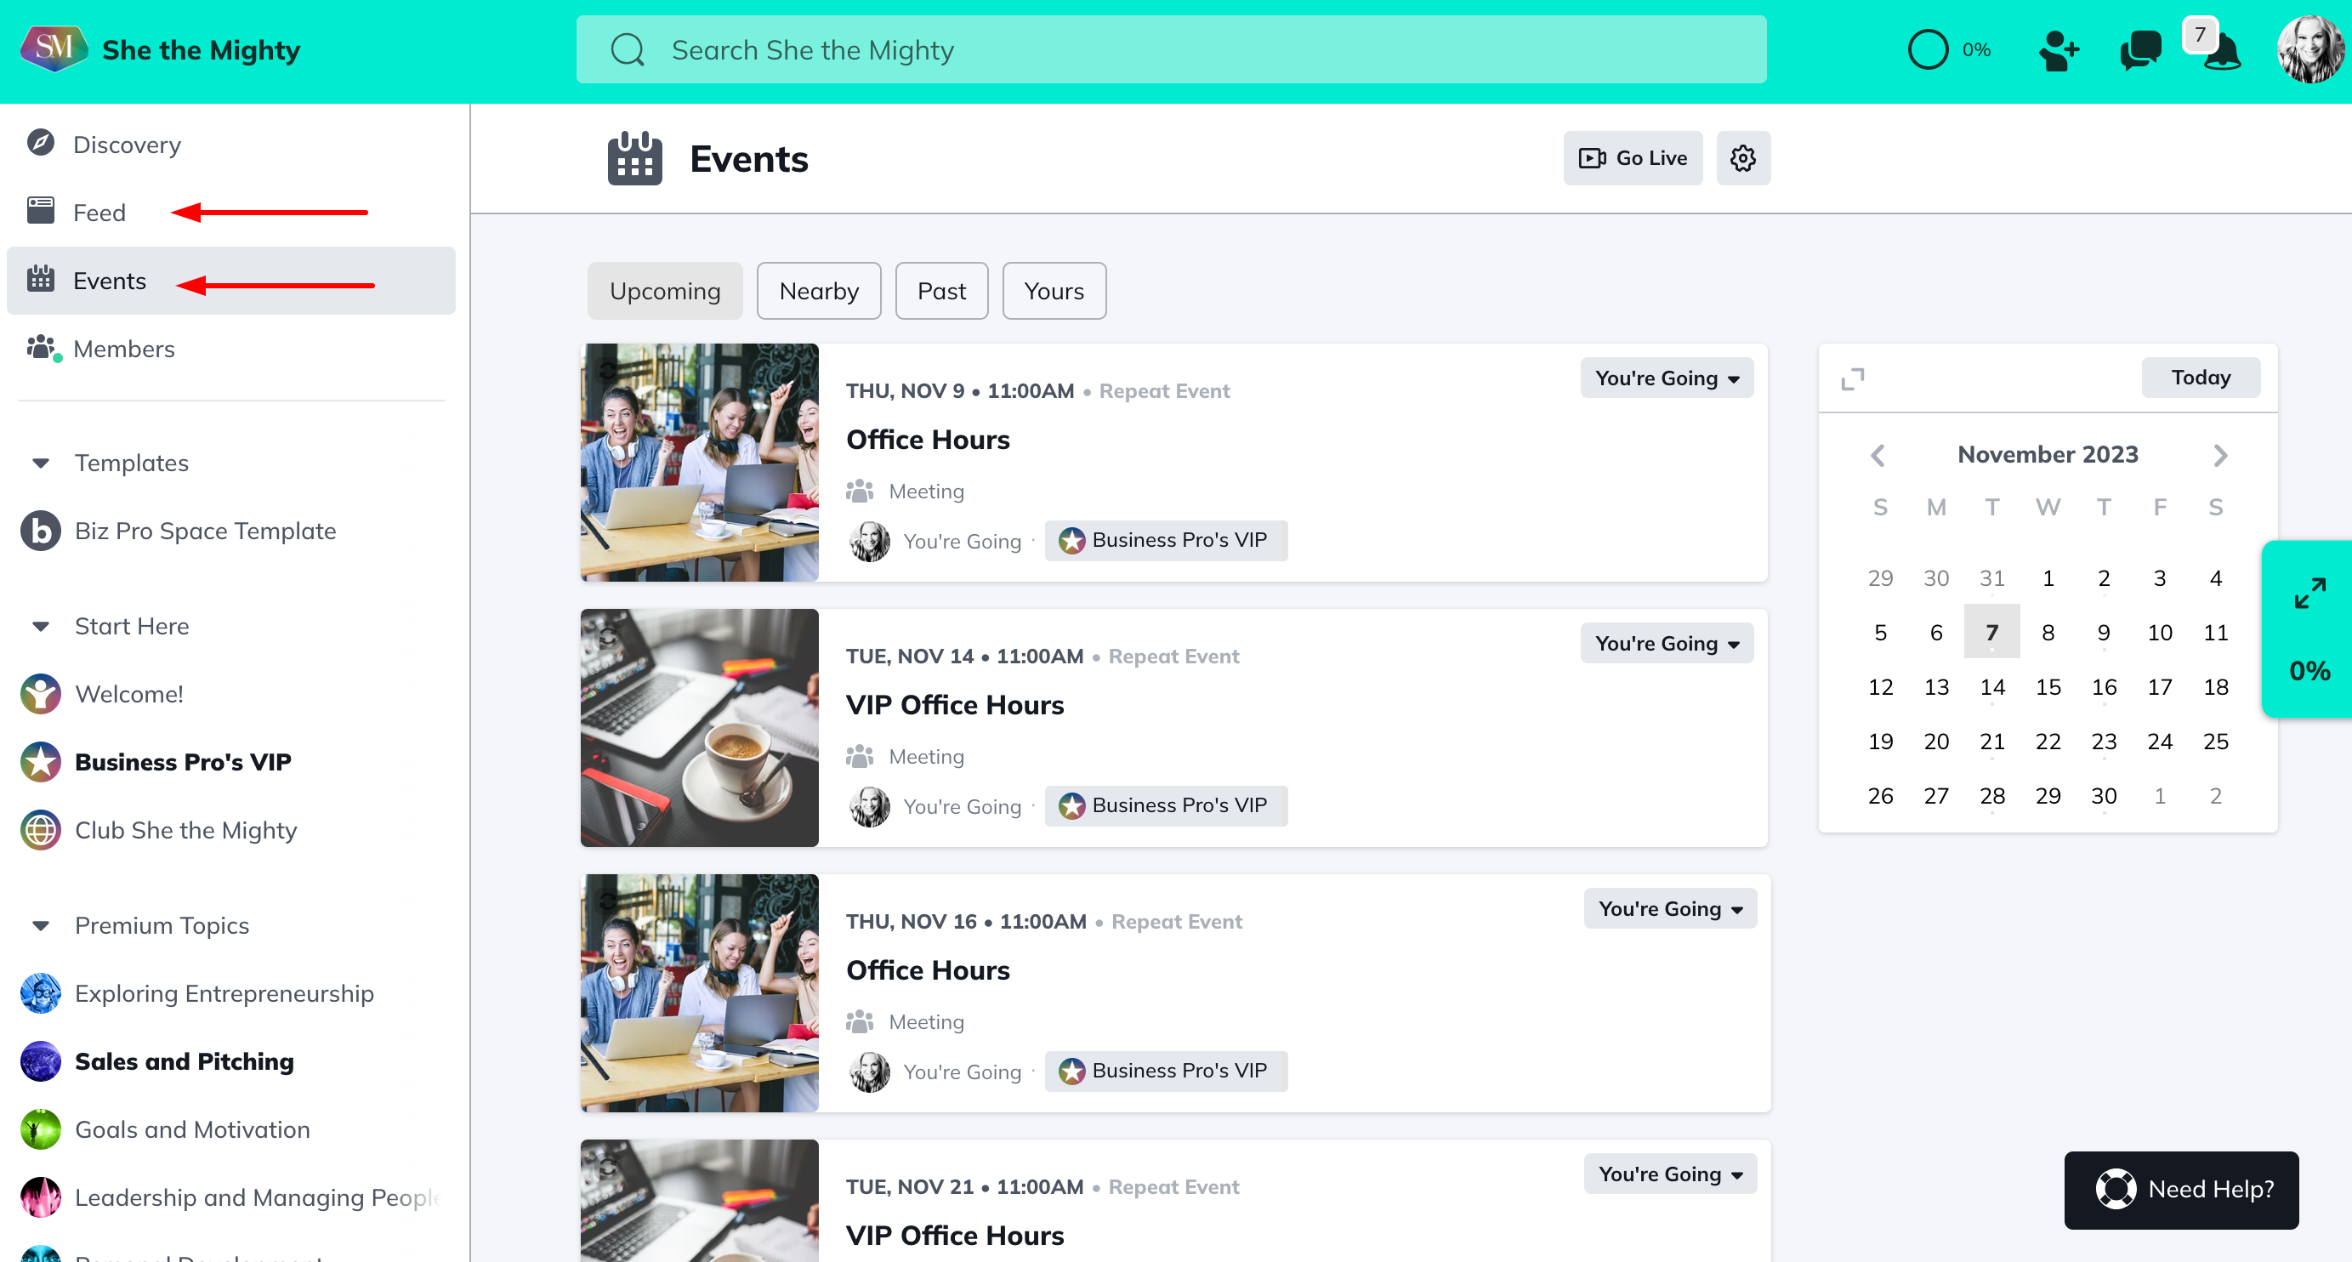Click the Discovery compass icon
The width and height of the screenshot is (2352, 1262).
tap(41, 144)
